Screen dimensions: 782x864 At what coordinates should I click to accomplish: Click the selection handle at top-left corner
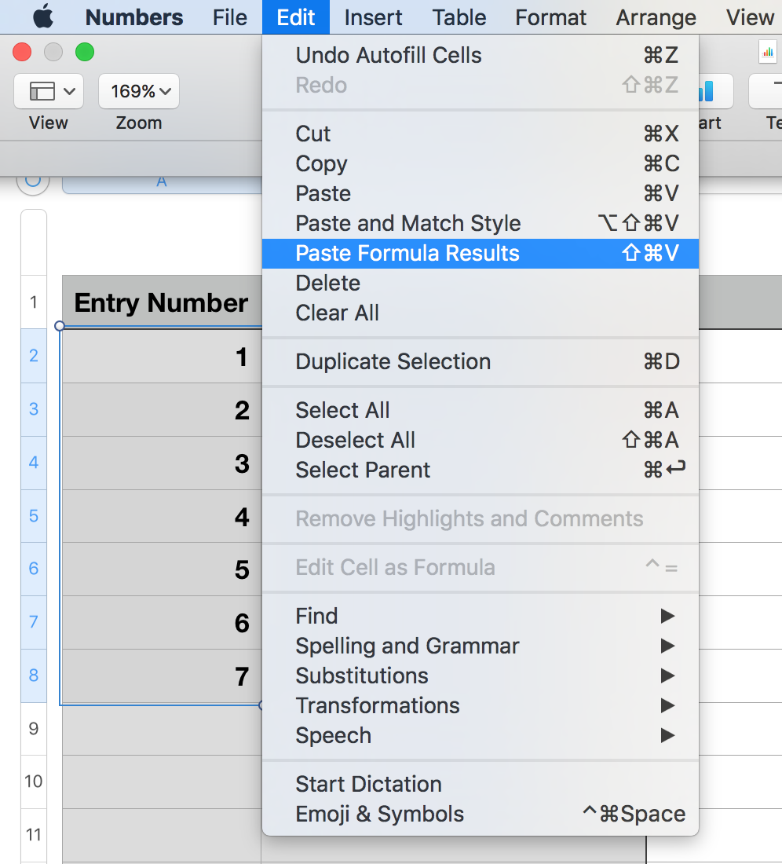point(60,326)
